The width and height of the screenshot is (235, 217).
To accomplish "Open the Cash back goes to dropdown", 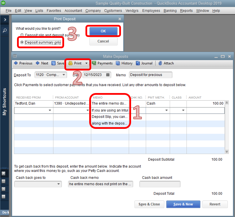I will pyautogui.click(x=59, y=184).
